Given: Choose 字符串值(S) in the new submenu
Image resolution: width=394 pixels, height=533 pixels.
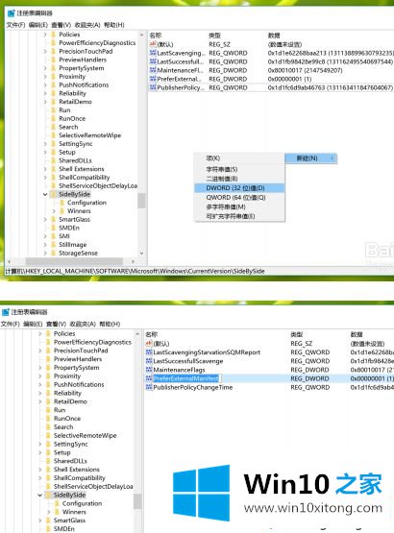Looking at the screenshot, I should 239,169.
